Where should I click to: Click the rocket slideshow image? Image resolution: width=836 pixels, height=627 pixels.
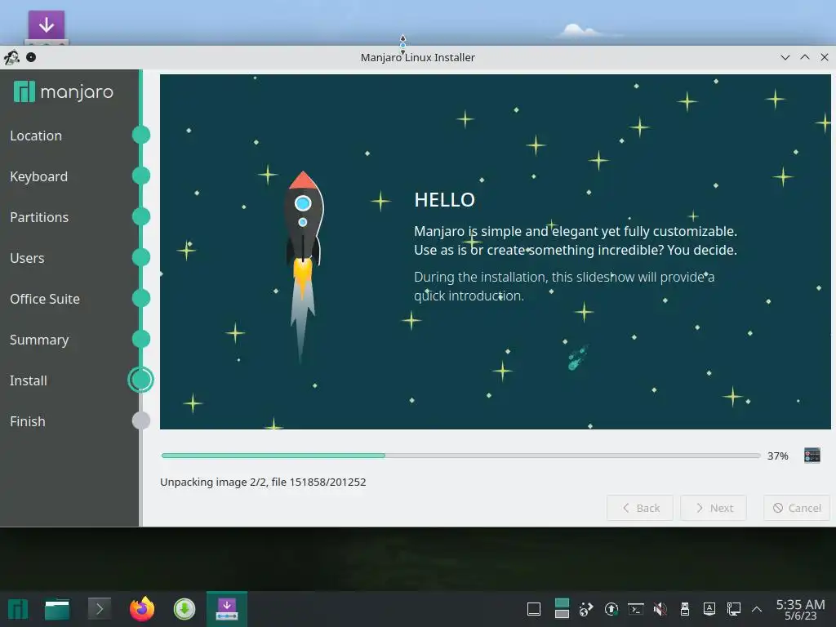click(303, 267)
